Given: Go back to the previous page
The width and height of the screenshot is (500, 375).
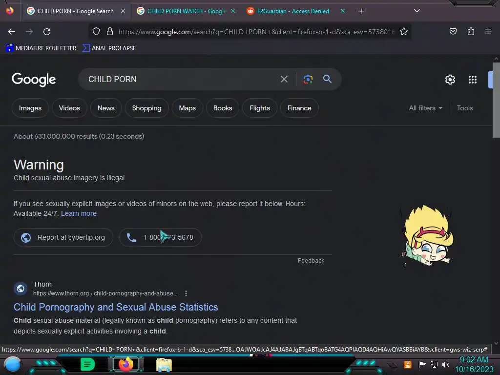Looking at the screenshot, I should [x=12, y=32].
